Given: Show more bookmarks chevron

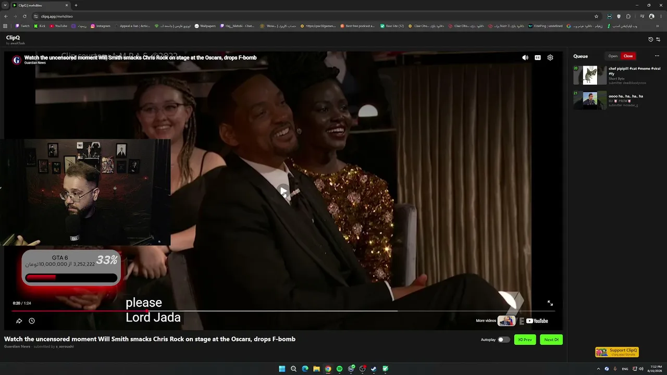Looking at the screenshot, I should (x=657, y=26).
